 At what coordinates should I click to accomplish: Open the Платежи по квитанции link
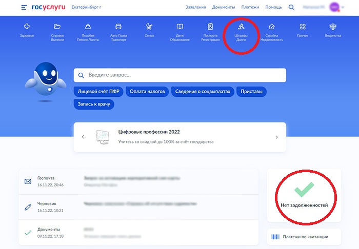pos(304,237)
